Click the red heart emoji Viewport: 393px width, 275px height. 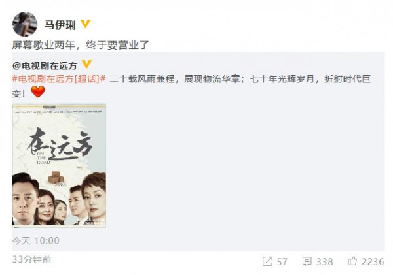pyautogui.click(x=38, y=91)
